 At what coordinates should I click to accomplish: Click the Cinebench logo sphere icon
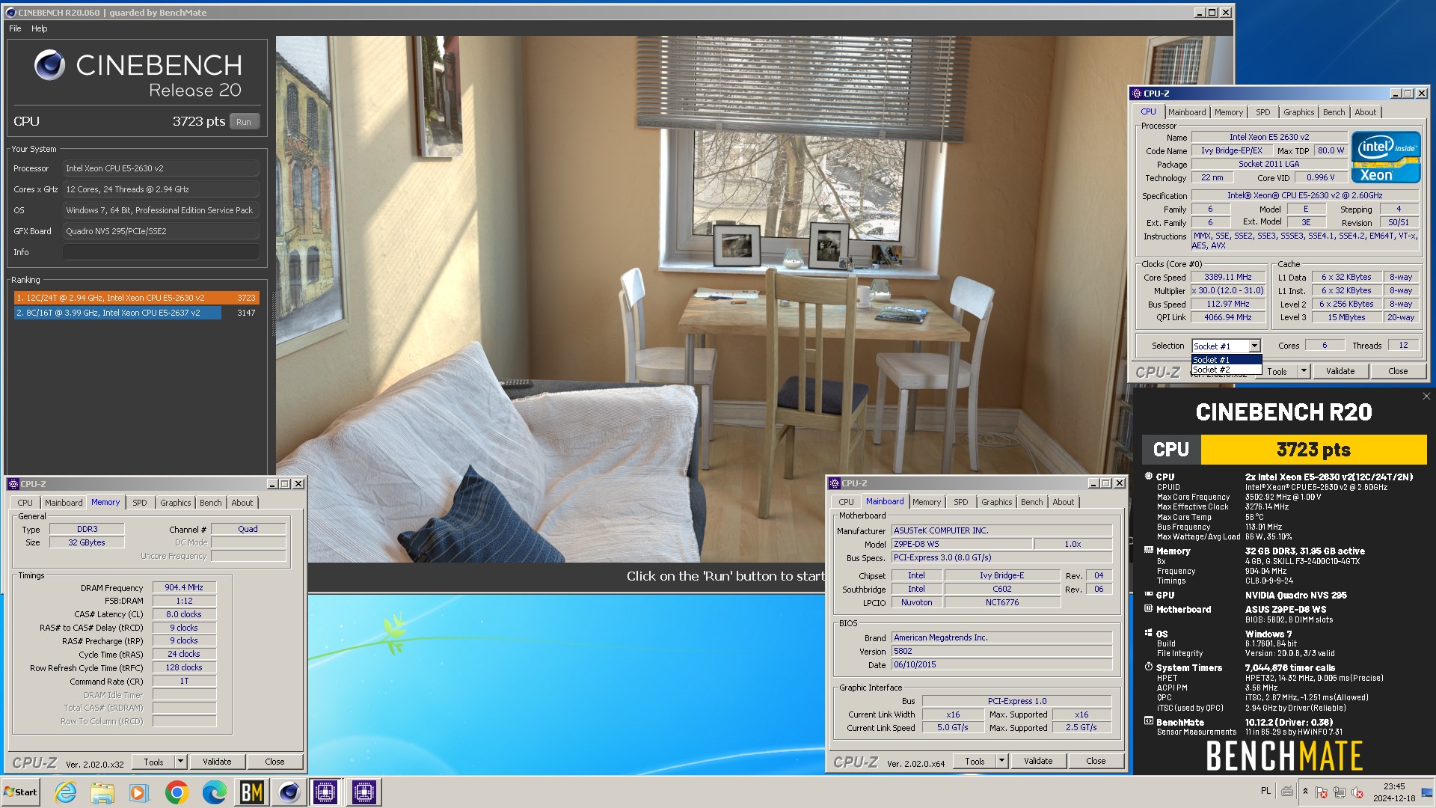(x=49, y=66)
